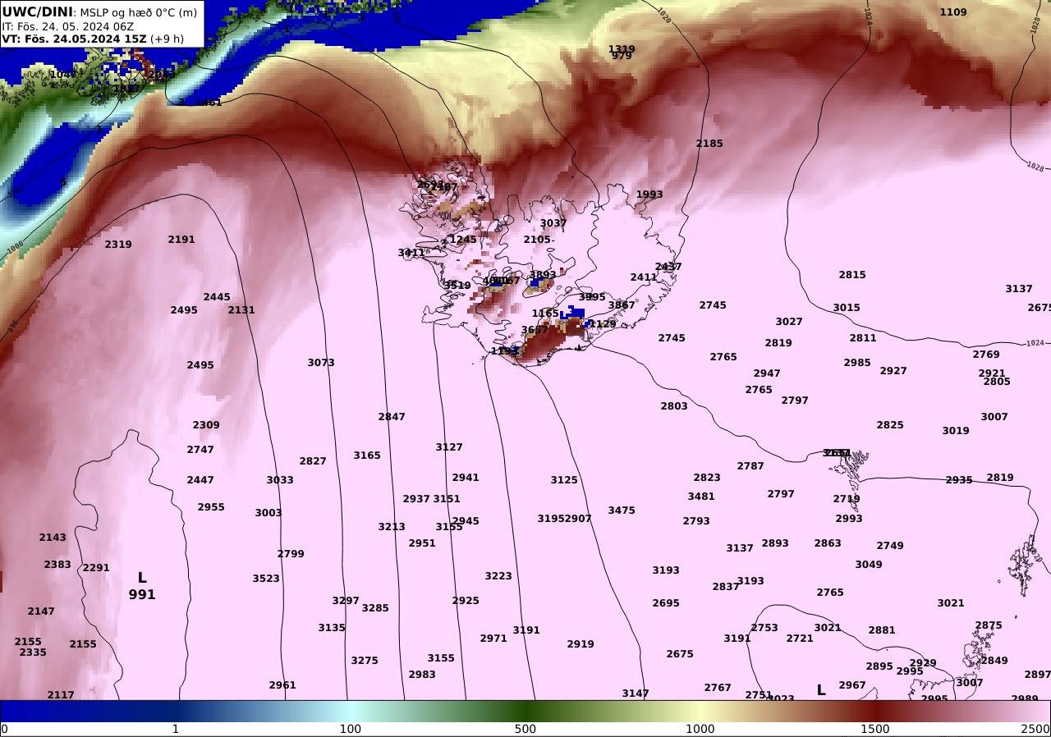Select the height value '2863'
The height and width of the screenshot is (737, 1051).
[x=828, y=543]
